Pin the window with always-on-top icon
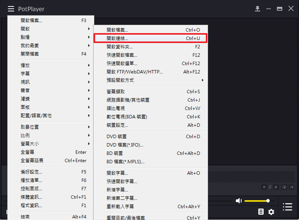The height and width of the screenshot is (220, 299). 258,9
